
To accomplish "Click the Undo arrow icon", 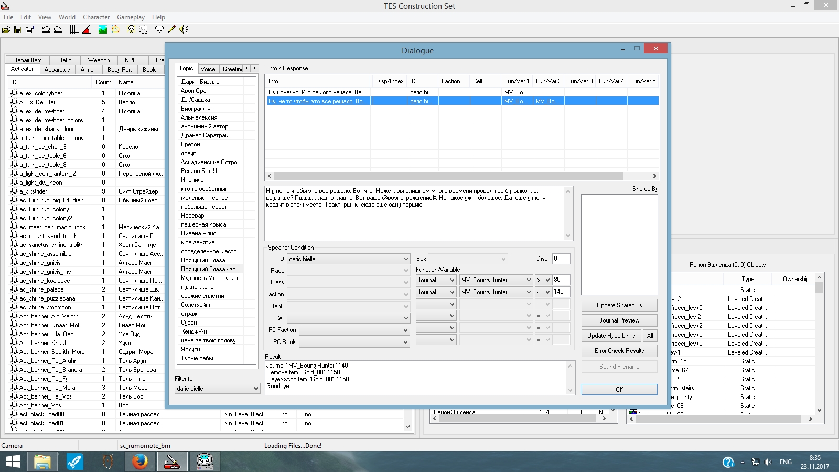I will pyautogui.click(x=46, y=29).
